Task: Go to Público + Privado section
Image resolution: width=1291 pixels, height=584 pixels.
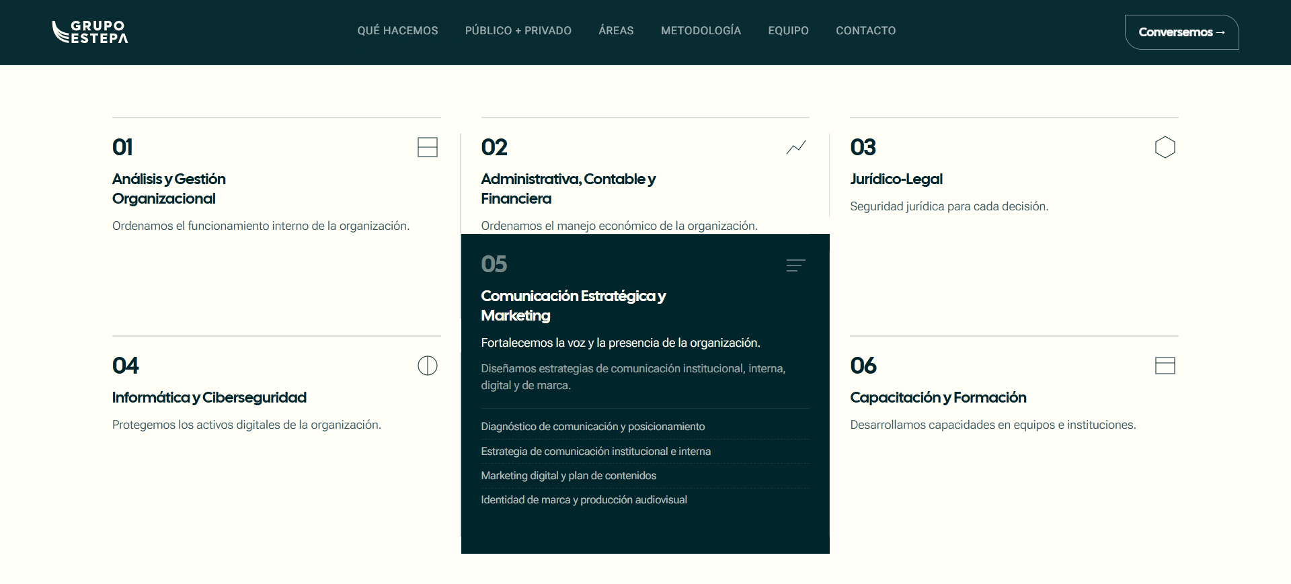Action: click(x=518, y=31)
